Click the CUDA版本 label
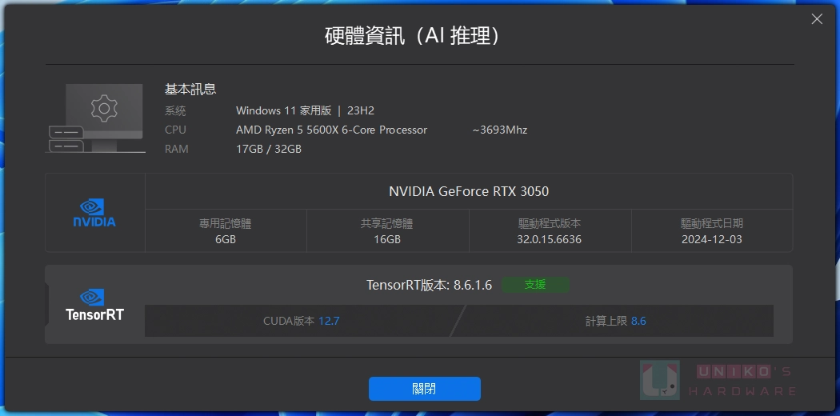The height and width of the screenshot is (416, 840). point(289,322)
